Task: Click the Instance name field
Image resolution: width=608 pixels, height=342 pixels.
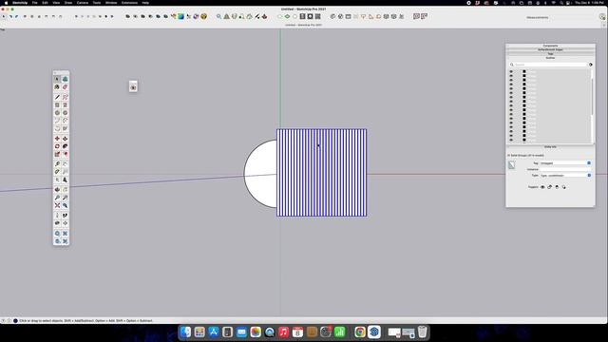Action: (564, 169)
